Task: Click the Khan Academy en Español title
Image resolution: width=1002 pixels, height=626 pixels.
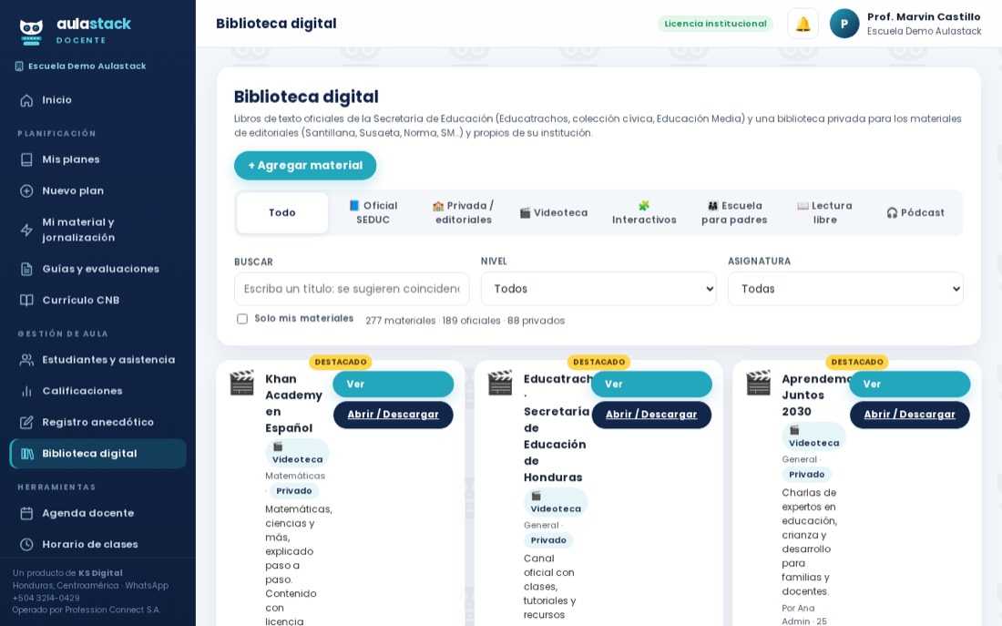Action: (293, 404)
